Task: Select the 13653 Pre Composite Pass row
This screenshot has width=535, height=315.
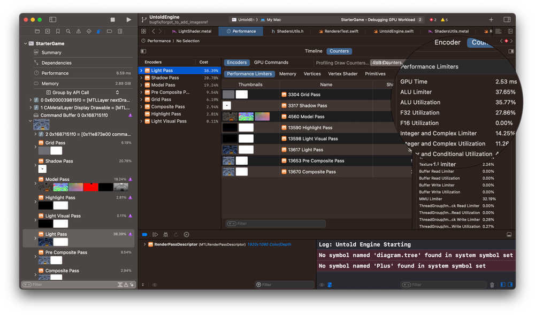Action: click(x=317, y=161)
